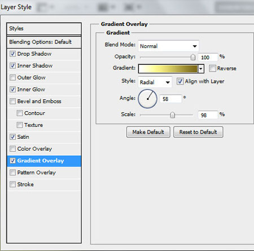Toggle the Drop Shadow checkbox
This screenshot has width=254, height=251.
(x=12, y=54)
